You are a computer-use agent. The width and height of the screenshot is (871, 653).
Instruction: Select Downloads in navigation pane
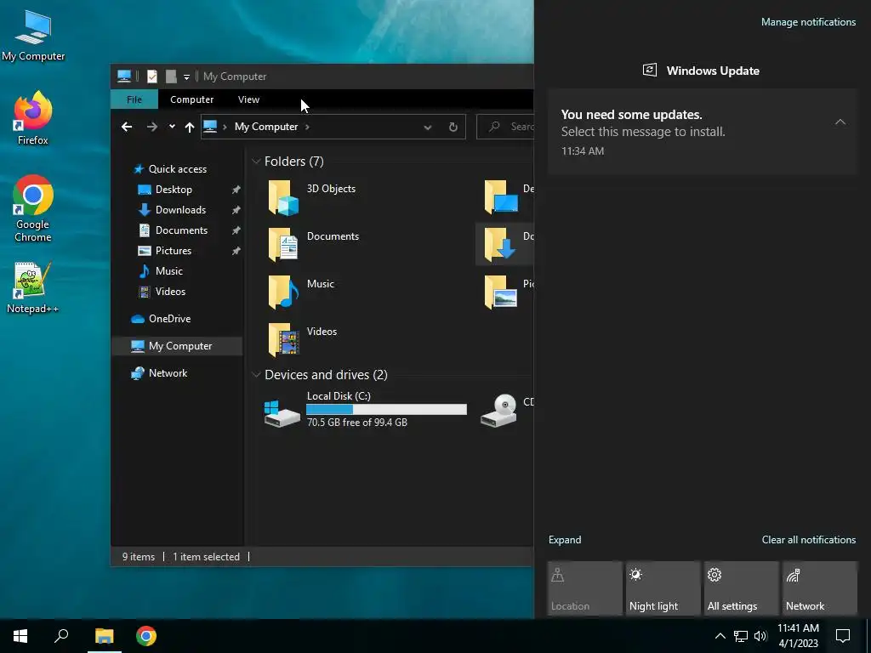pyautogui.click(x=172, y=210)
